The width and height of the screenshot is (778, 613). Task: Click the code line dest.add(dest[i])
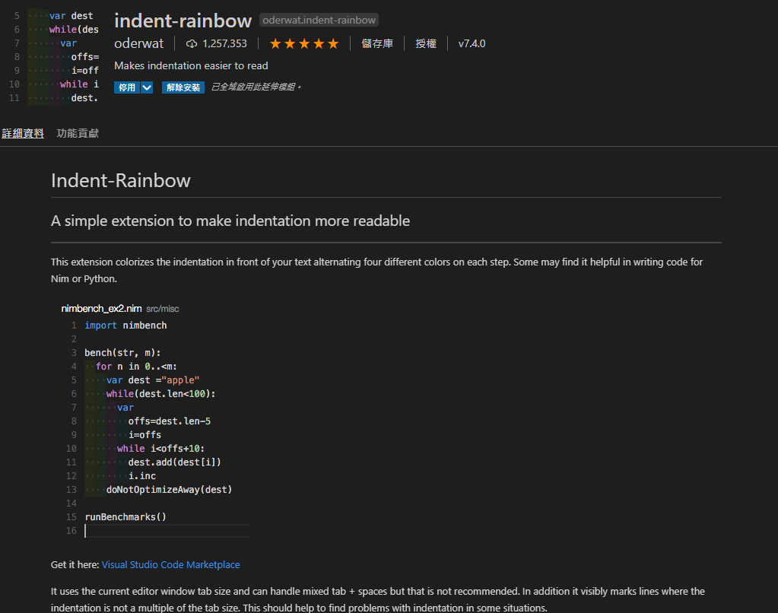click(x=175, y=462)
